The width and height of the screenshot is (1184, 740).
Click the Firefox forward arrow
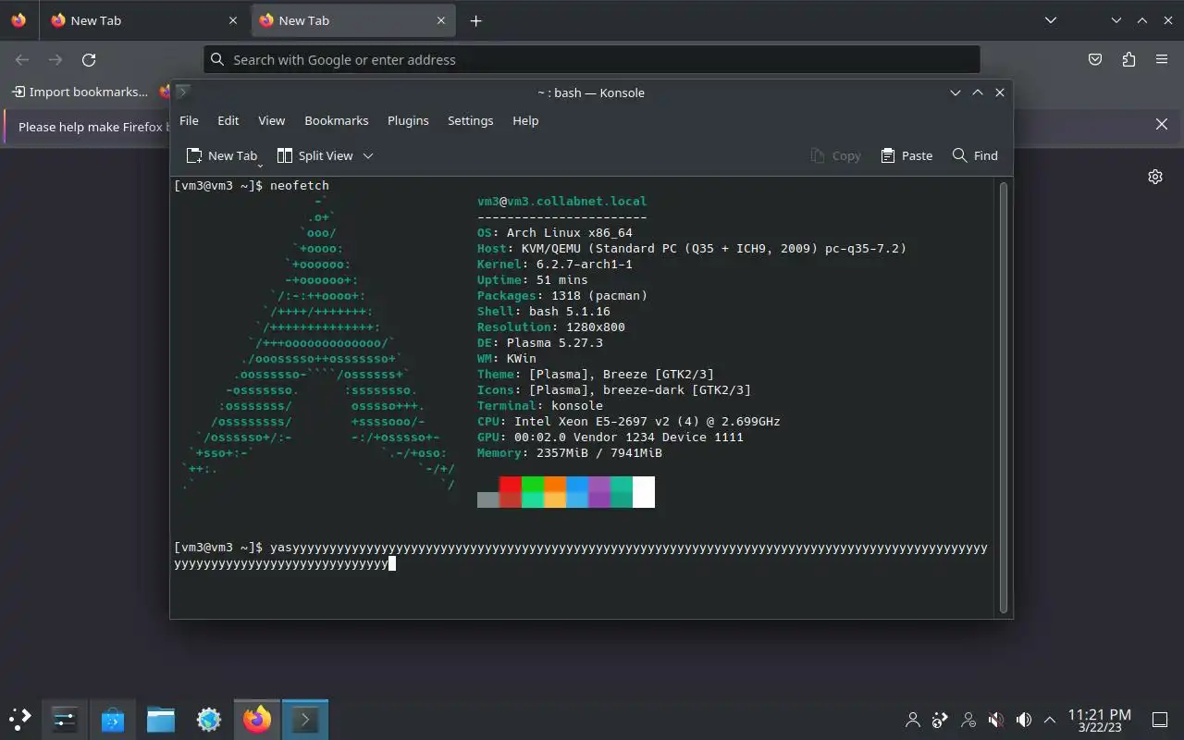pyautogui.click(x=55, y=59)
